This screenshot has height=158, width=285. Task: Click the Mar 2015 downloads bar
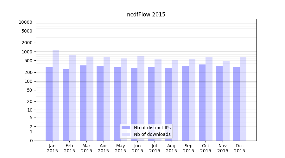(90, 98)
